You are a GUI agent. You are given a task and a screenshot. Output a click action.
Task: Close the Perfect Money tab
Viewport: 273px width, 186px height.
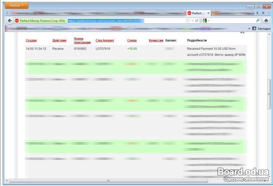click(x=208, y=13)
